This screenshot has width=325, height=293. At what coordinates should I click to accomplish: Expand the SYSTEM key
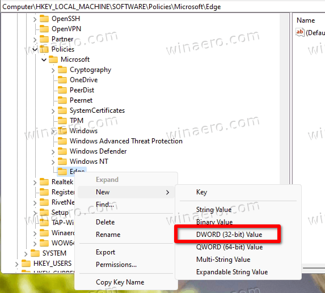coord(26,254)
